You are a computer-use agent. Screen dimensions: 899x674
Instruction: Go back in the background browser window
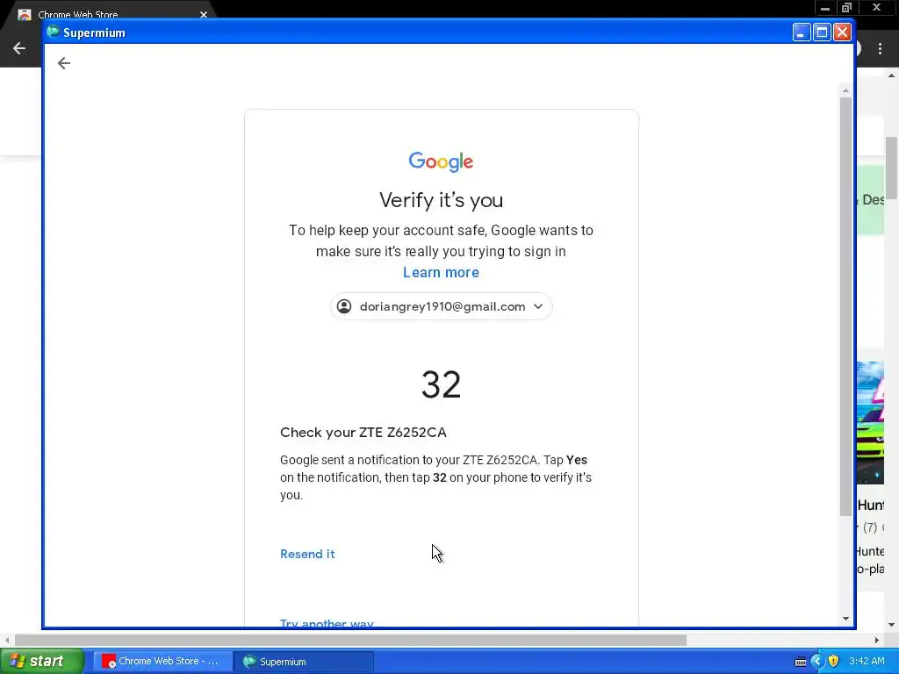pos(19,48)
